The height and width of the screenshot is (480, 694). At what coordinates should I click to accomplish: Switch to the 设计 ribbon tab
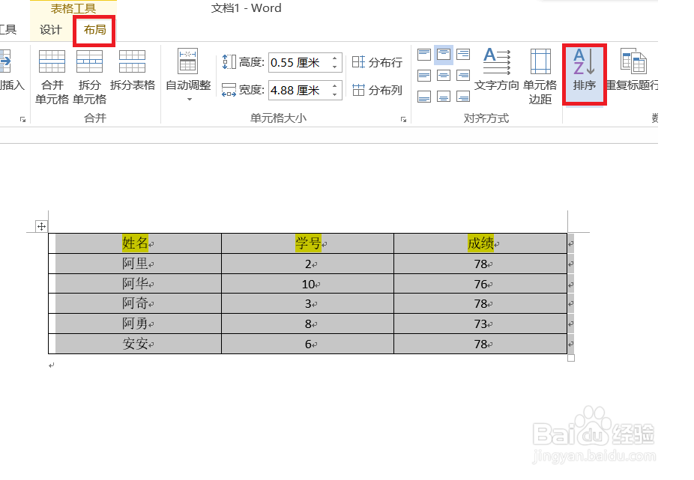(49, 30)
